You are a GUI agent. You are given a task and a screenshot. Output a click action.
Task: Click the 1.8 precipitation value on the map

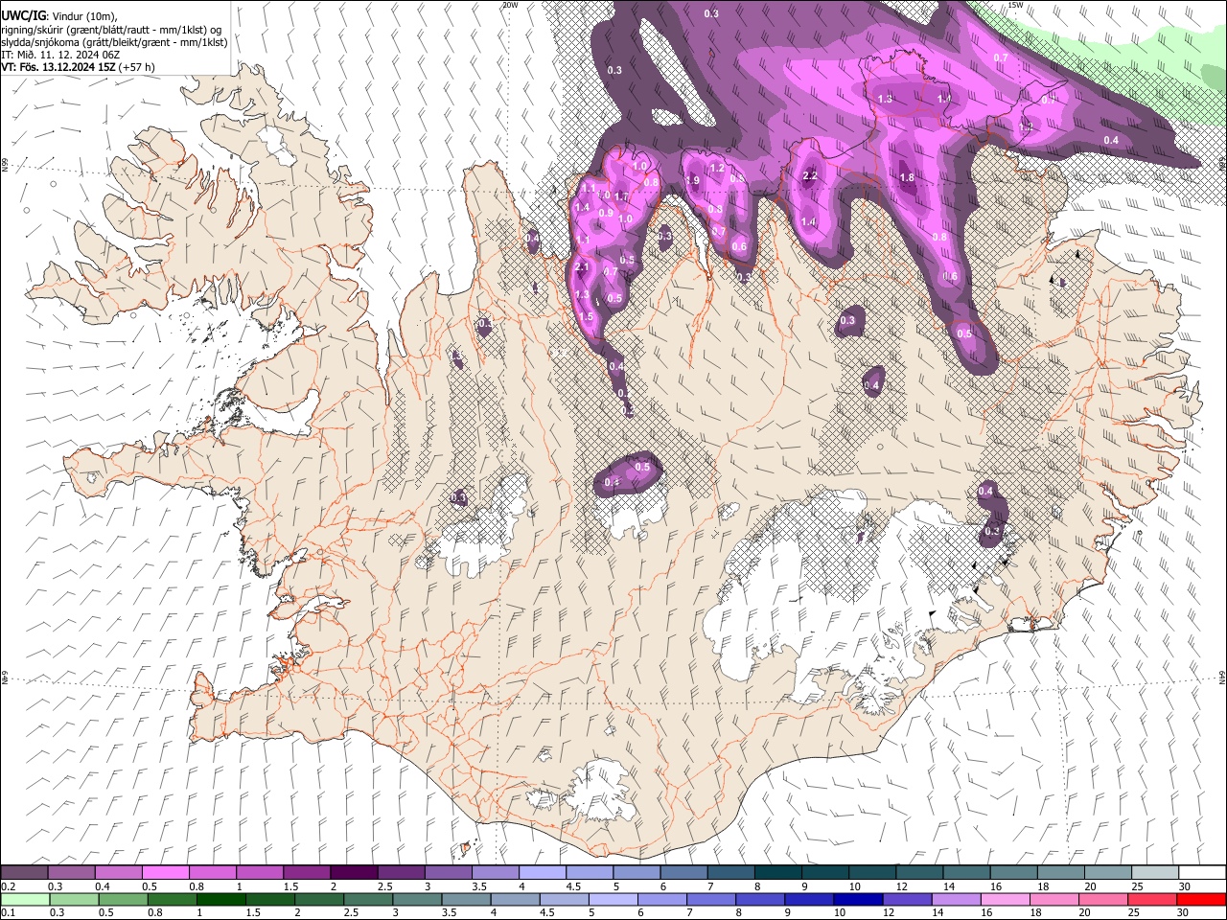[x=907, y=177]
